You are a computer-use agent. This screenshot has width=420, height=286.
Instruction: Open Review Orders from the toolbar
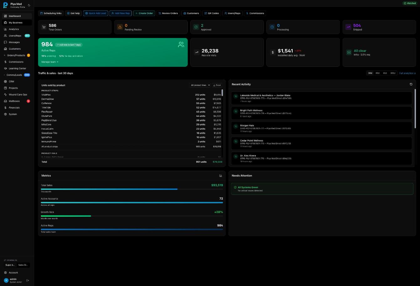[168, 13]
